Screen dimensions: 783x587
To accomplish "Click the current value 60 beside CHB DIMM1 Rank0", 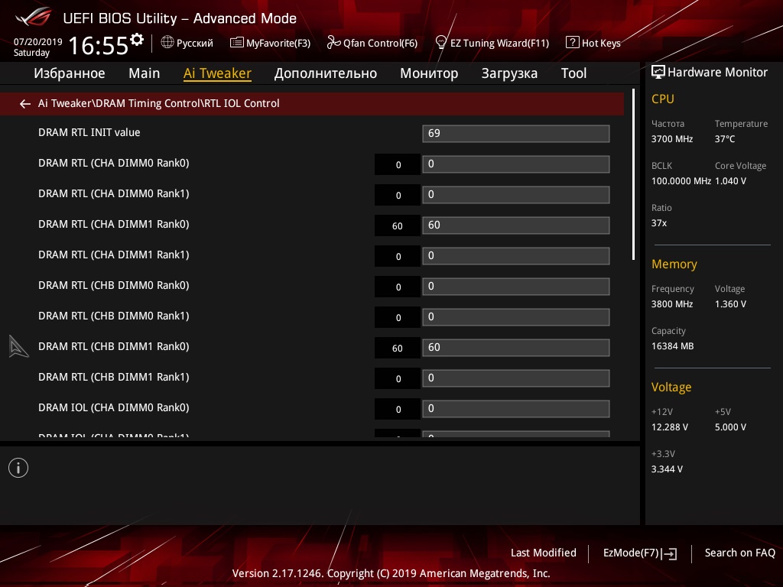I will tap(398, 348).
